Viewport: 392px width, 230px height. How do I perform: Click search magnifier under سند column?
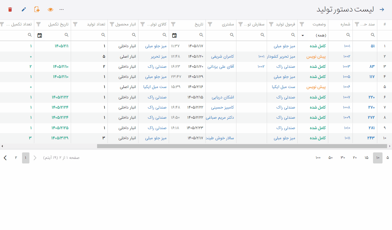pos(373,35)
